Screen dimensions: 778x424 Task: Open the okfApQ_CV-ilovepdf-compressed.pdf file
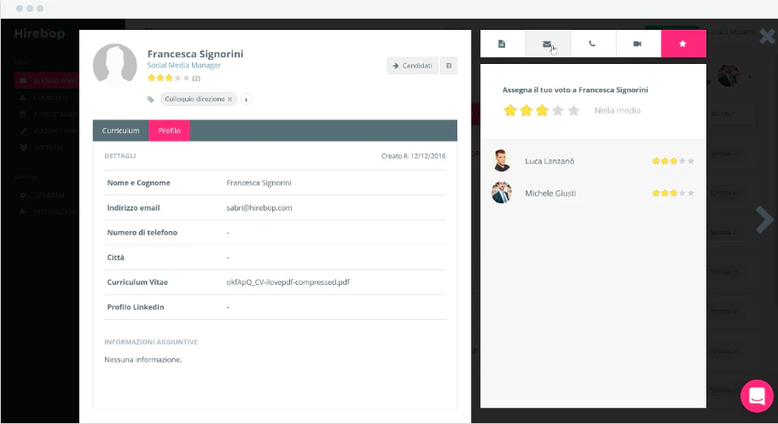(287, 282)
